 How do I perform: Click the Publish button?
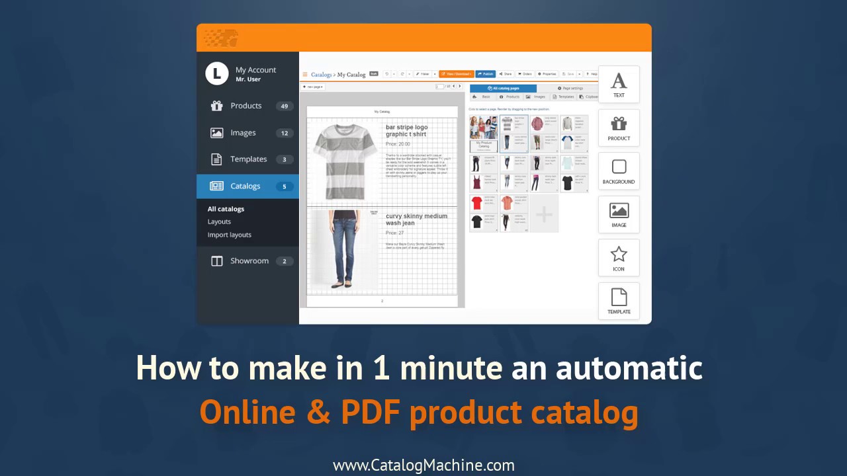click(x=486, y=74)
